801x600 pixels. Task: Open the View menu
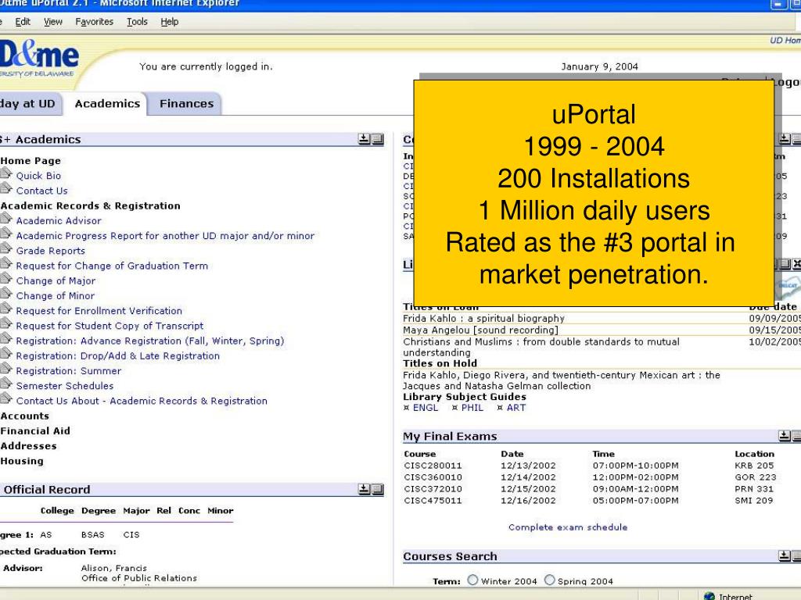coord(53,21)
